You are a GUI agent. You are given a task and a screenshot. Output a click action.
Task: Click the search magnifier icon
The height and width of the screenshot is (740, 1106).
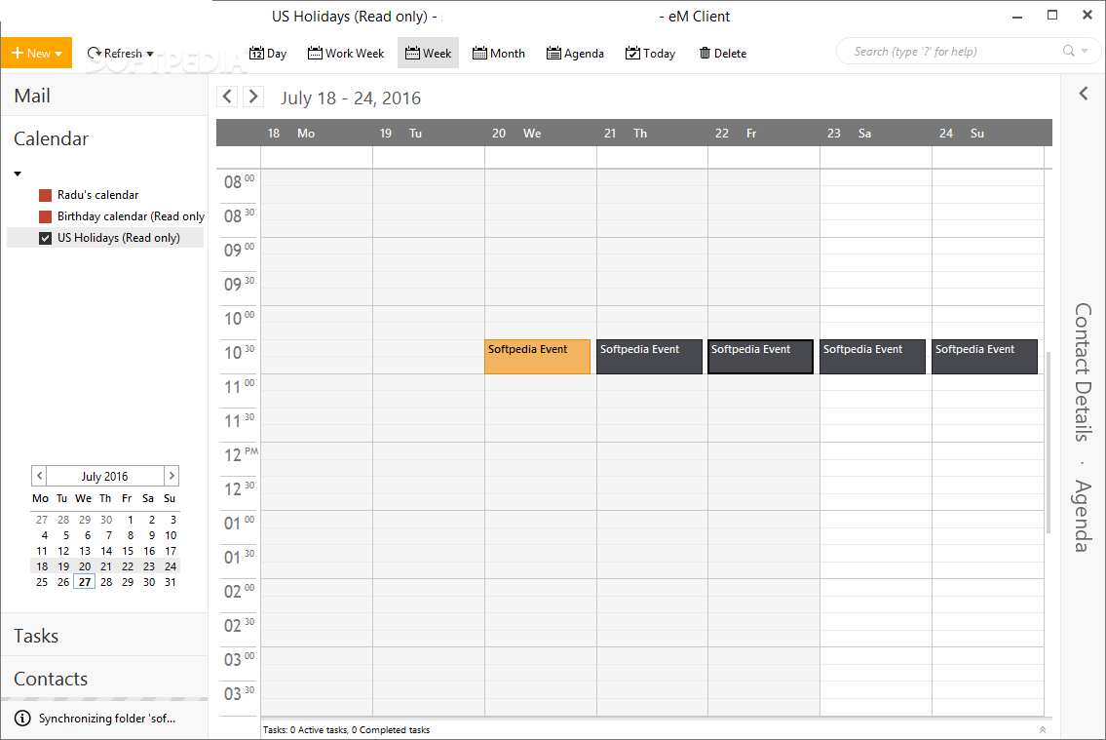point(1069,51)
